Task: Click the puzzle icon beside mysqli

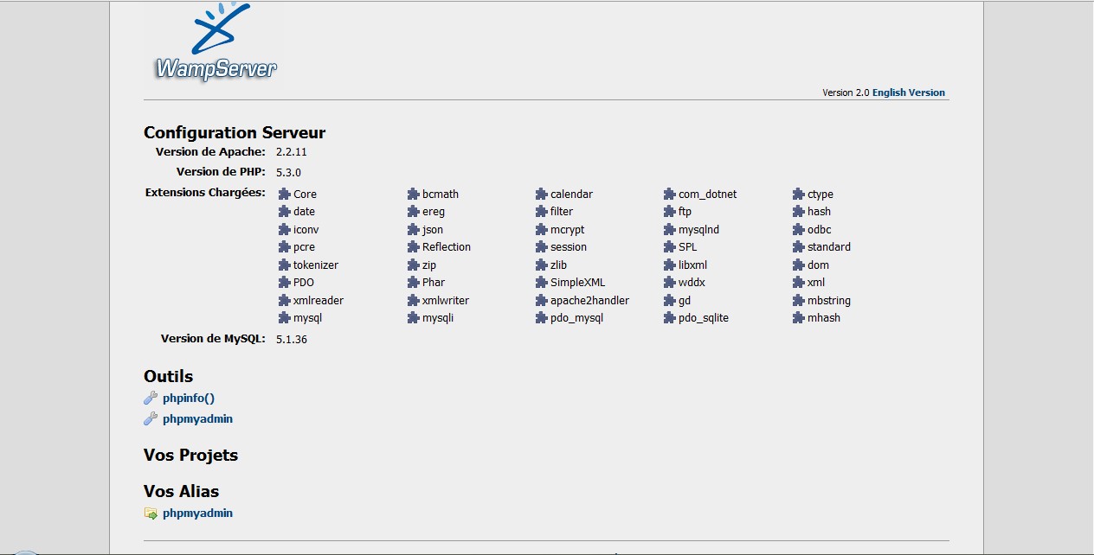Action: 413,318
